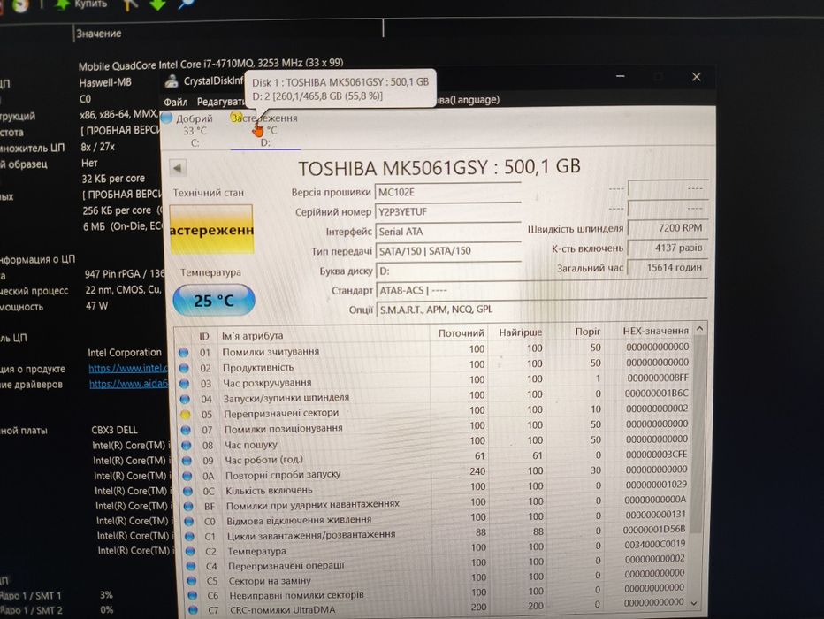The width and height of the screenshot is (824, 619).
Task: Click the standard field ATA8-ACS
Action: (541, 290)
